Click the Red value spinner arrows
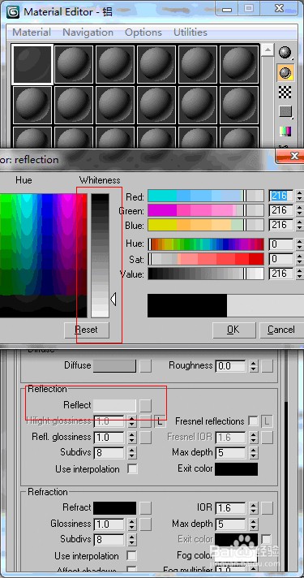The width and height of the screenshot is (304, 578). pos(299,196)
